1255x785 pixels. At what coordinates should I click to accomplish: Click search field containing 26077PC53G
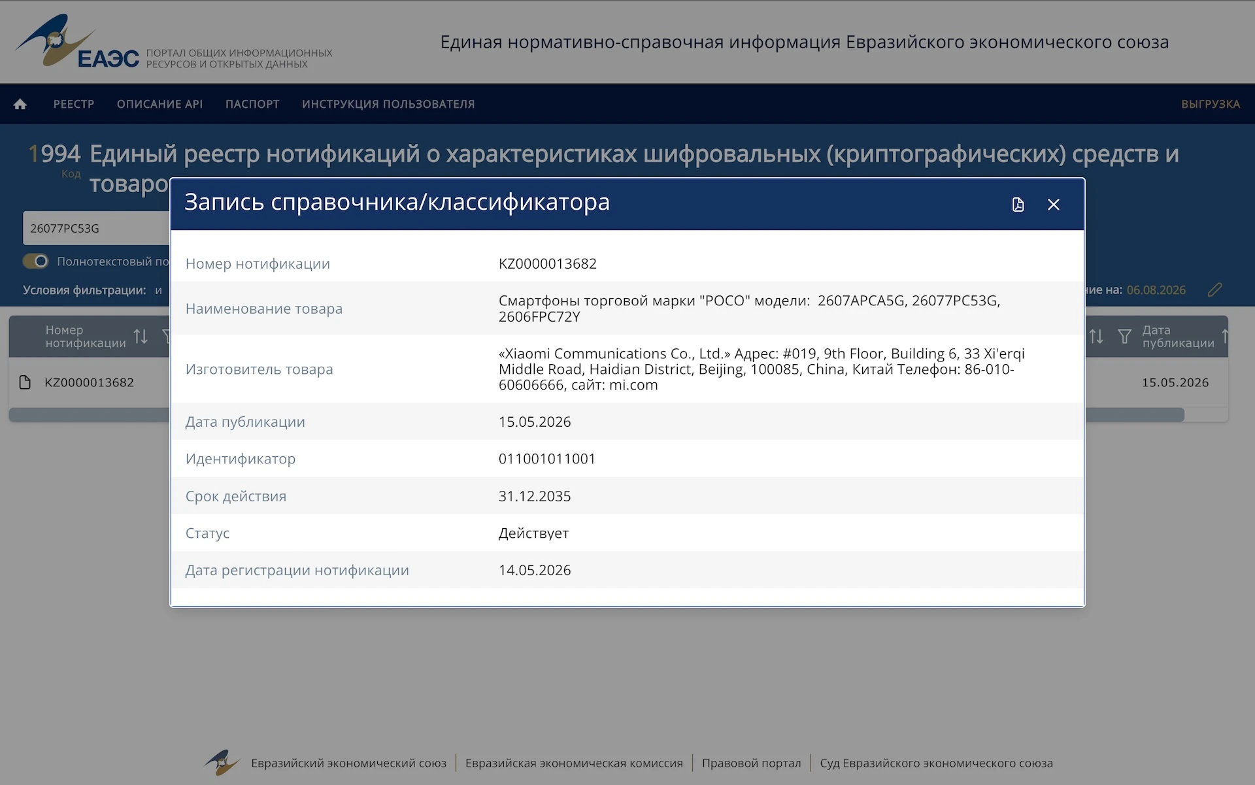coord(96,228)
